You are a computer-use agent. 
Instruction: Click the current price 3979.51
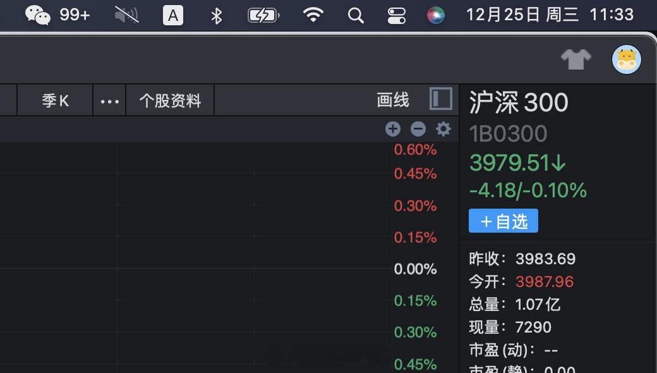point(518,162)
